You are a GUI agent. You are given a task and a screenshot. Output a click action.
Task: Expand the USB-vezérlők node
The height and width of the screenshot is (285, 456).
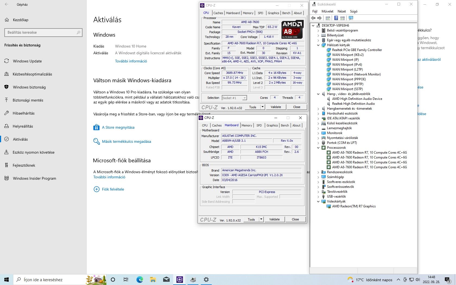pos(318,197)
